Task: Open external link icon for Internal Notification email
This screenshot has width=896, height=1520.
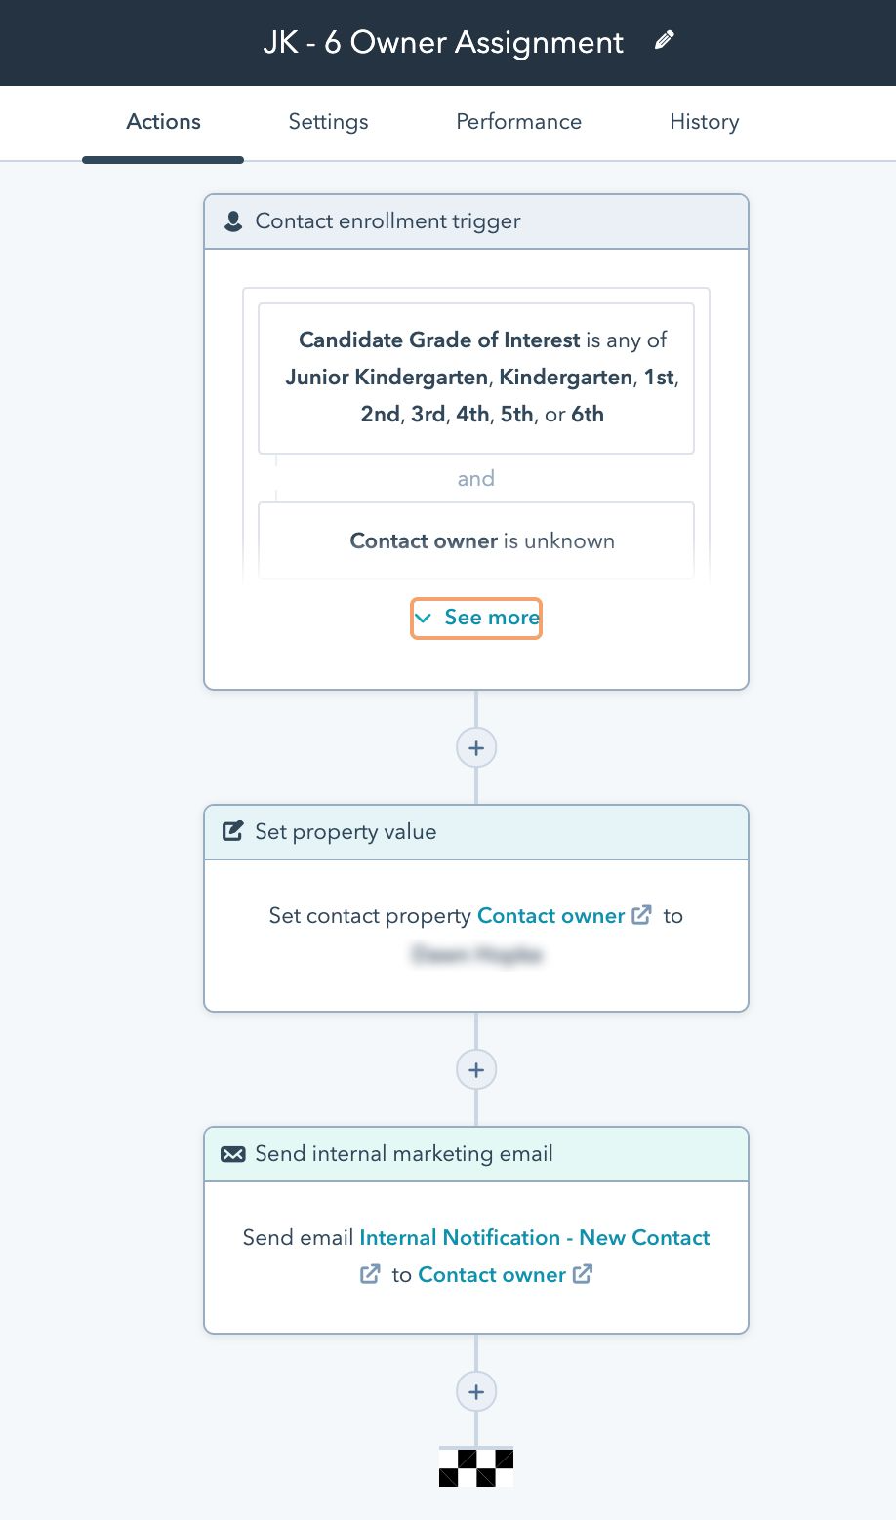Action: 370,1274
